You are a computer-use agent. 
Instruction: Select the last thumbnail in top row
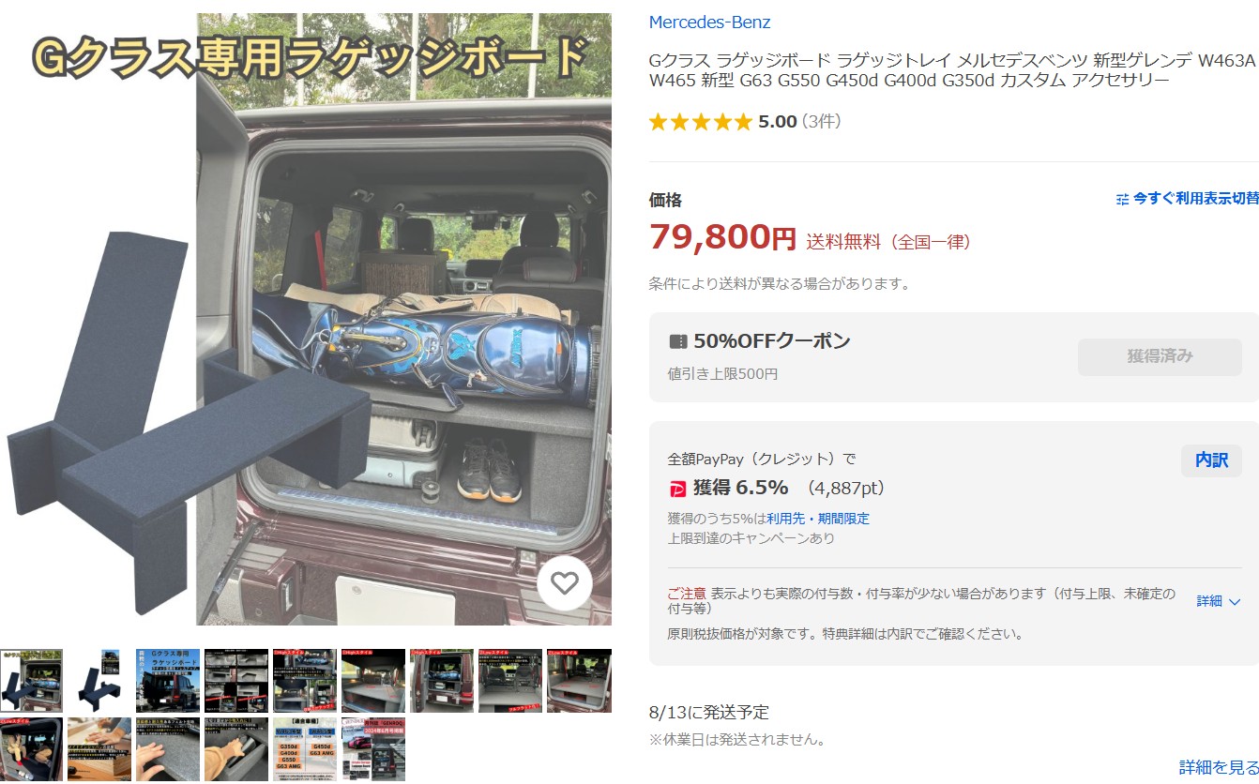pos(579,681)
